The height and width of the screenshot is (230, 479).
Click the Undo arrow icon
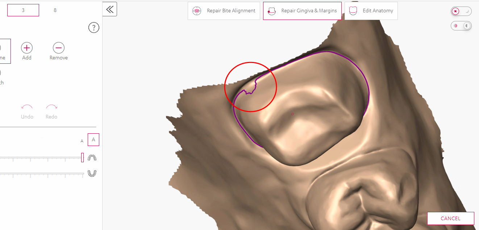[x=27, y=107]
